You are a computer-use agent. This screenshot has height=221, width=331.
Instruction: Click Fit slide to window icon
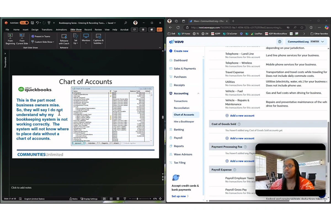click(161, 199)
